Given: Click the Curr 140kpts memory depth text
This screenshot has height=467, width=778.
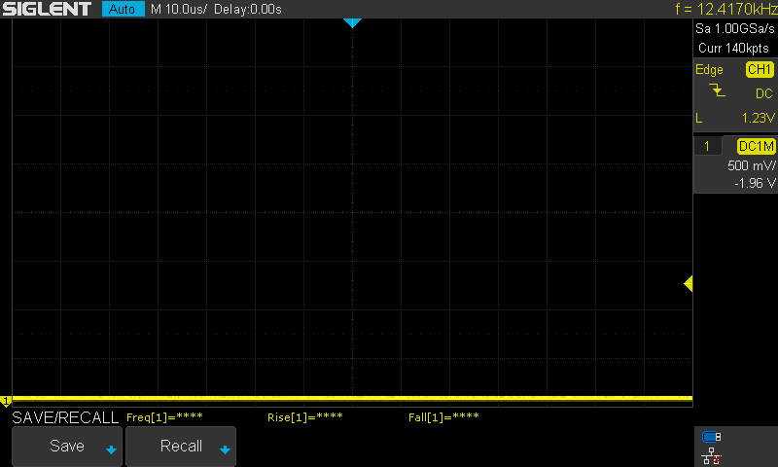Looking at the screenshot, I should pos(733,48).
